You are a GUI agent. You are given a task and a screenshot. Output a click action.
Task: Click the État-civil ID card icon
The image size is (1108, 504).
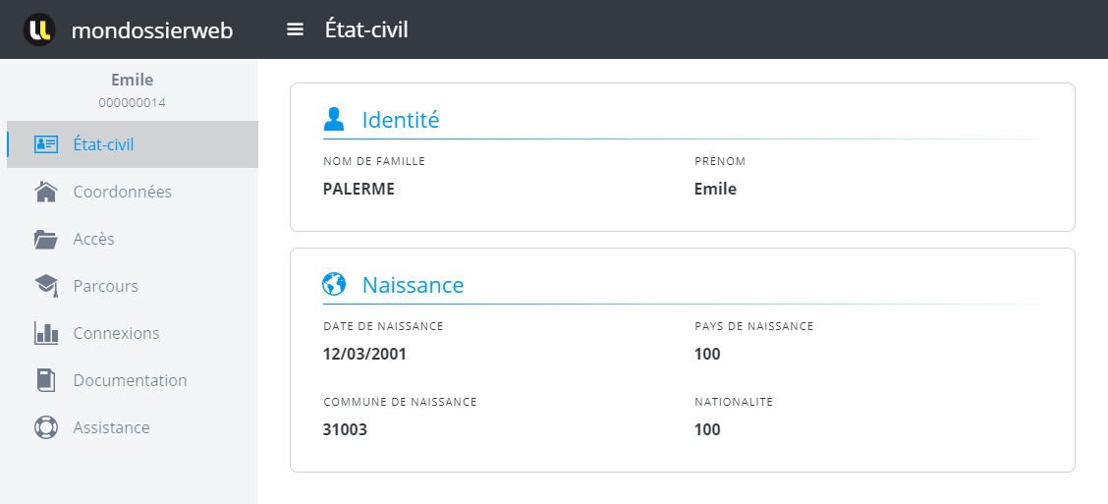tap(46, 144)
